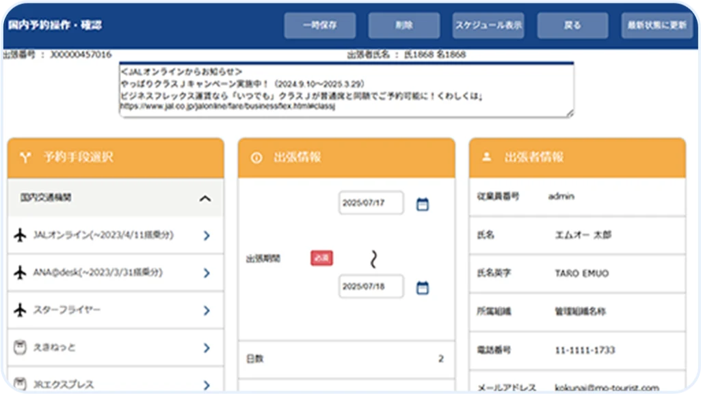Click the filter icon on 予約手段選択 header
Image resolution: width=701 pixels, height=394 pixels.
click(x=25, y=156)
